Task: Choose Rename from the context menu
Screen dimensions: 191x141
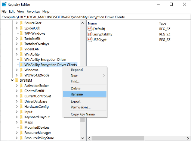Action: (x=85, y=94)
